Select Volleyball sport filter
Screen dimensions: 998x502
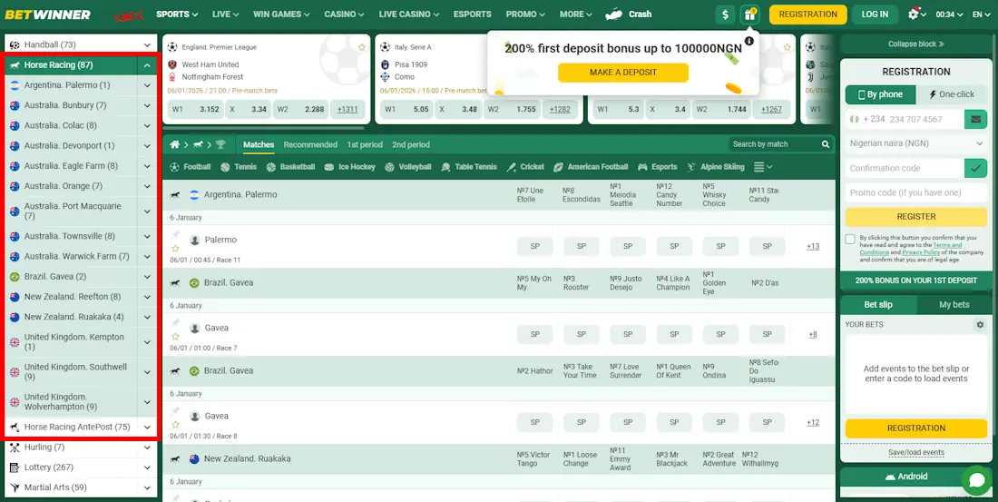408,167
